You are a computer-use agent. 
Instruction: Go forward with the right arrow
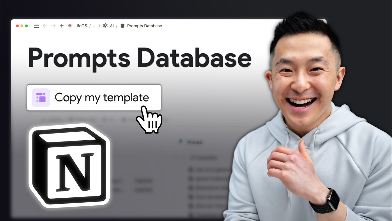(54, 26)
